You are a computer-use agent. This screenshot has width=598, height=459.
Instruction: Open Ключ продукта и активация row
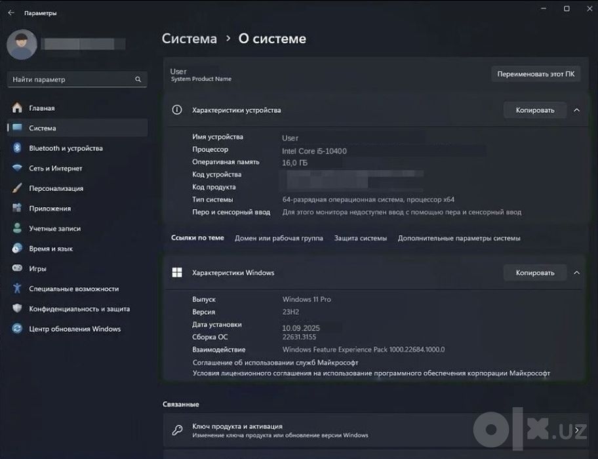pos(376,430)
